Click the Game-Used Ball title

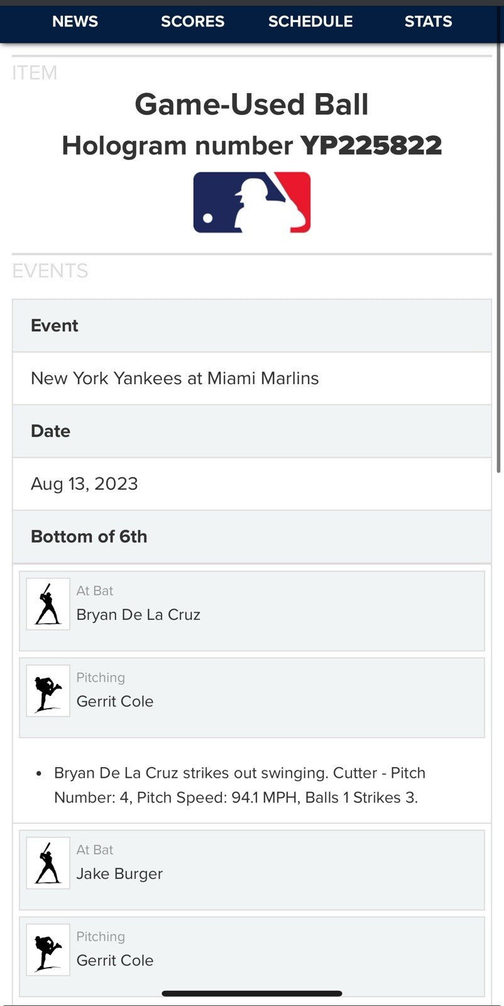coord(251,104)
